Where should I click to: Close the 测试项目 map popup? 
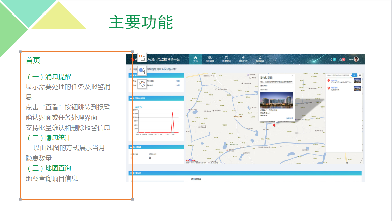(x=292, y=76)
